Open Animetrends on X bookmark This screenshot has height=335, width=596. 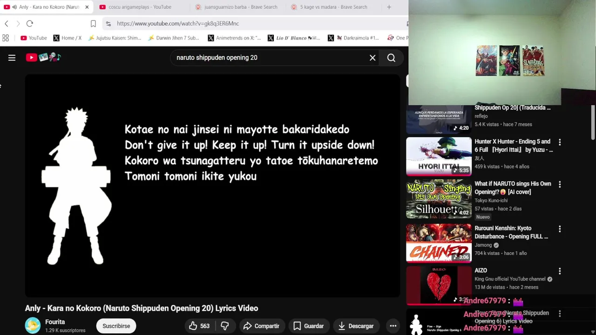coord(234,38)
